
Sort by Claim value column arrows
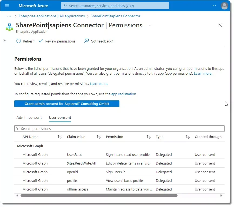(99, 137)
